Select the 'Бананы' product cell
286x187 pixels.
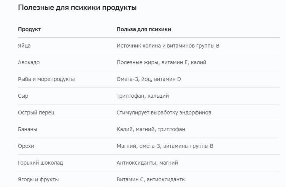click(x=27, y=129)
